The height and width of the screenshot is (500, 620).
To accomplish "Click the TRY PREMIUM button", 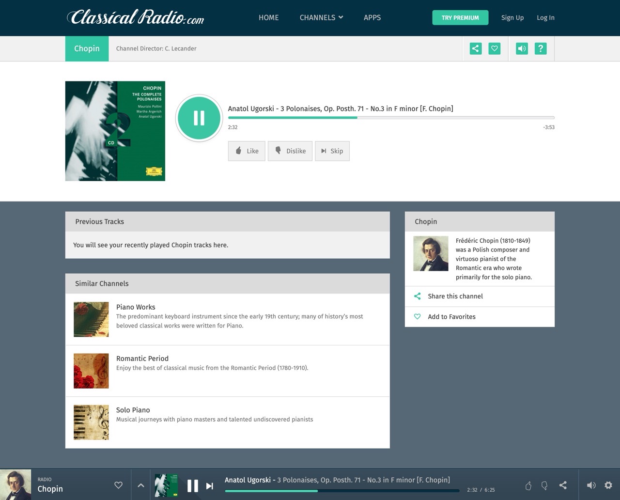I will click(x=460, y=17).
